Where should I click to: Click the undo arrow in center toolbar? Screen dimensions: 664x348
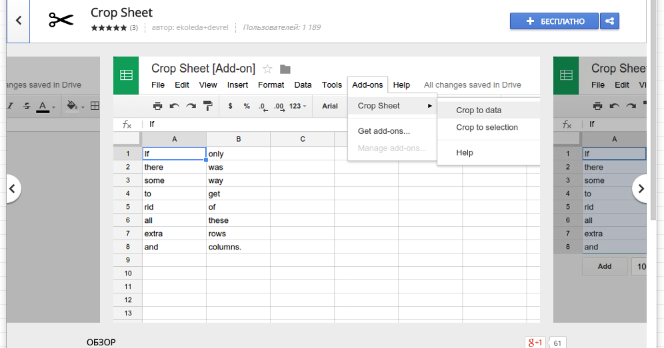click(x=174, y=106)
